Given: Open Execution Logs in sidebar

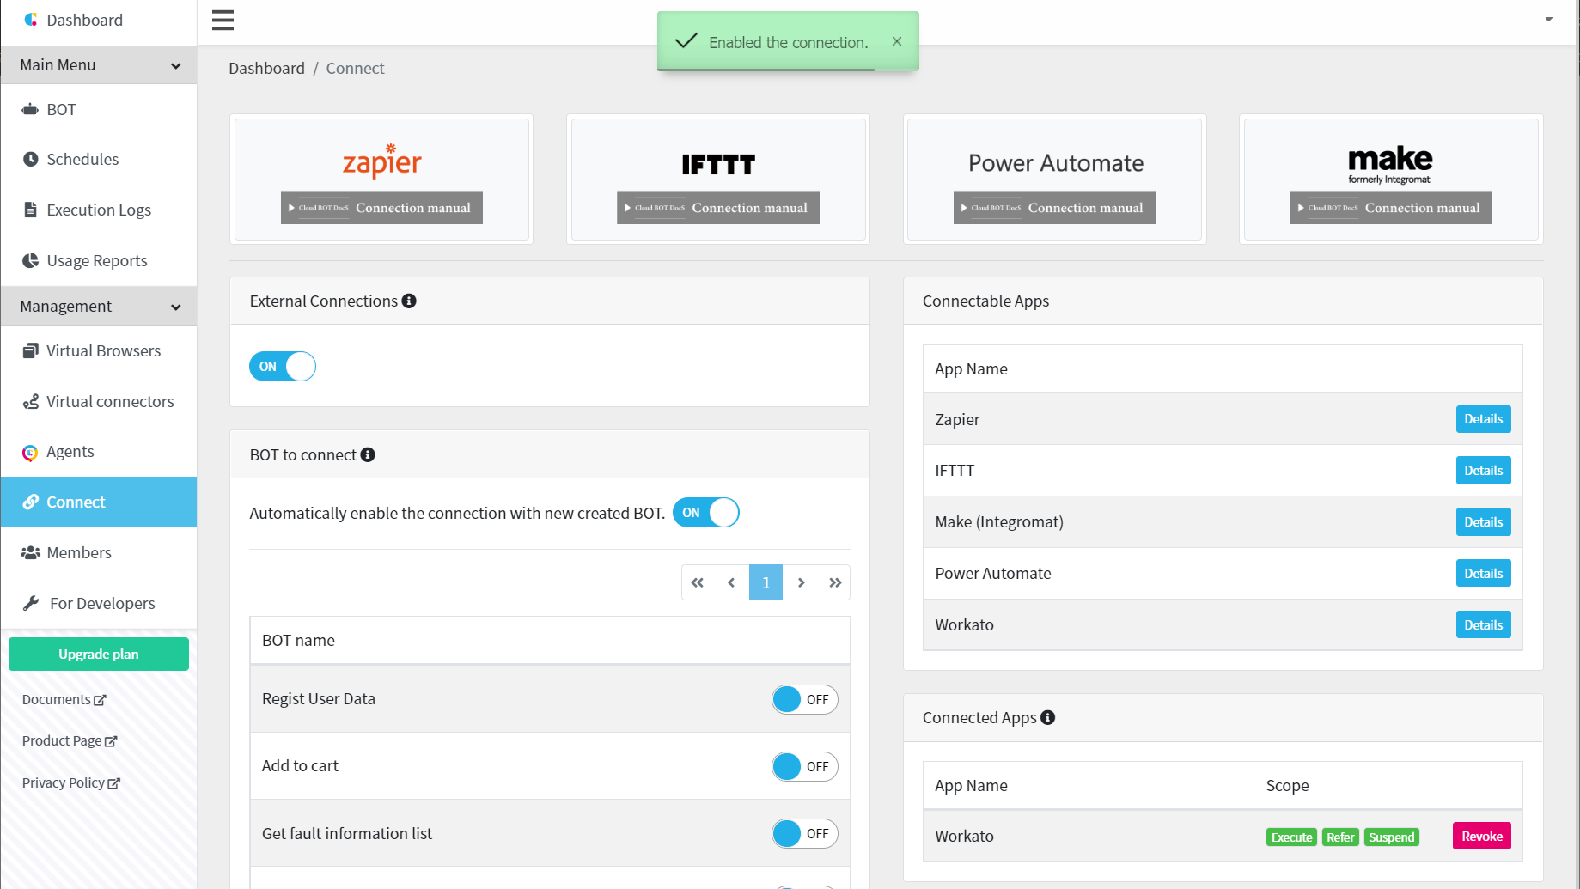Looking at the screenshot, I should (x=99, y=210).
